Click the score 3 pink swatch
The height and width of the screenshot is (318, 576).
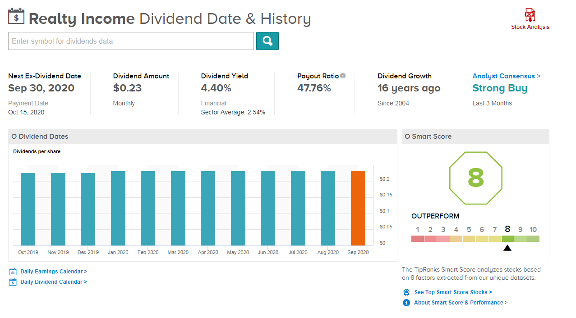tap(443, 239)
